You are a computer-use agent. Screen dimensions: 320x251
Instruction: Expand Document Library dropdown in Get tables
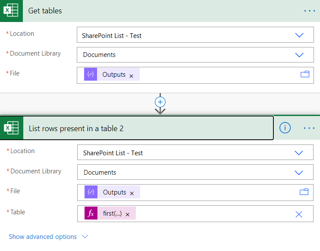point(299,55)
